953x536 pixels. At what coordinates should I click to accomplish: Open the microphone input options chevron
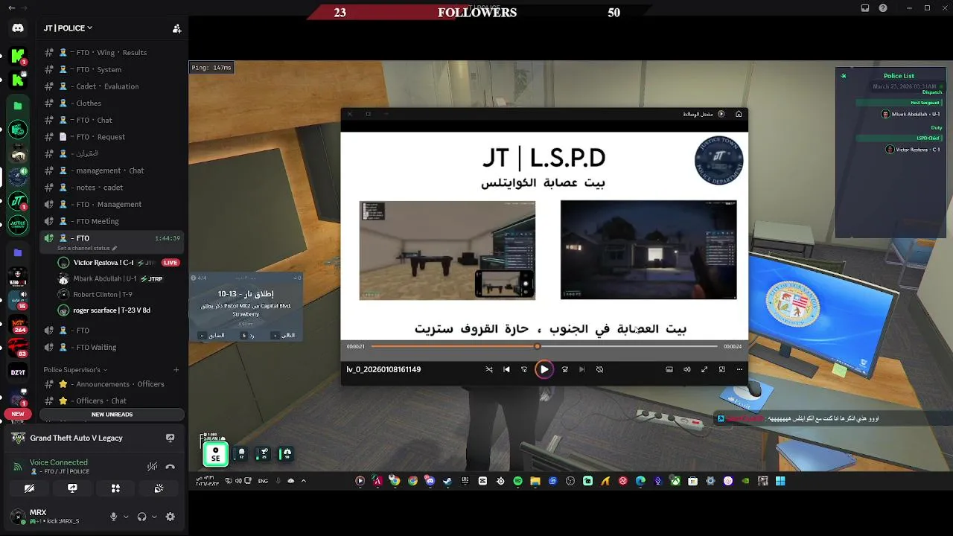pyautogui.click(x=125, y=517)
